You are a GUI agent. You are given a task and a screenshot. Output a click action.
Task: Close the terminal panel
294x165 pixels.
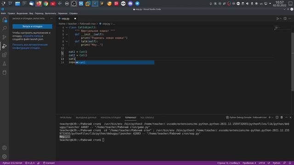291,117
